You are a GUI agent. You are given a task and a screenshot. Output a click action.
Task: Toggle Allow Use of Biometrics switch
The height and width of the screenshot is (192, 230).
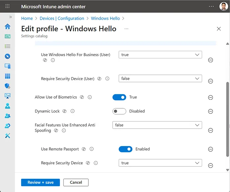(x=119, y=97)
